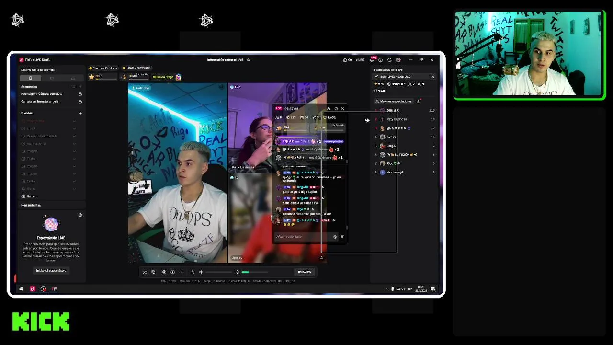Open the profile avatar in the top bar

(x=398, y=60)
